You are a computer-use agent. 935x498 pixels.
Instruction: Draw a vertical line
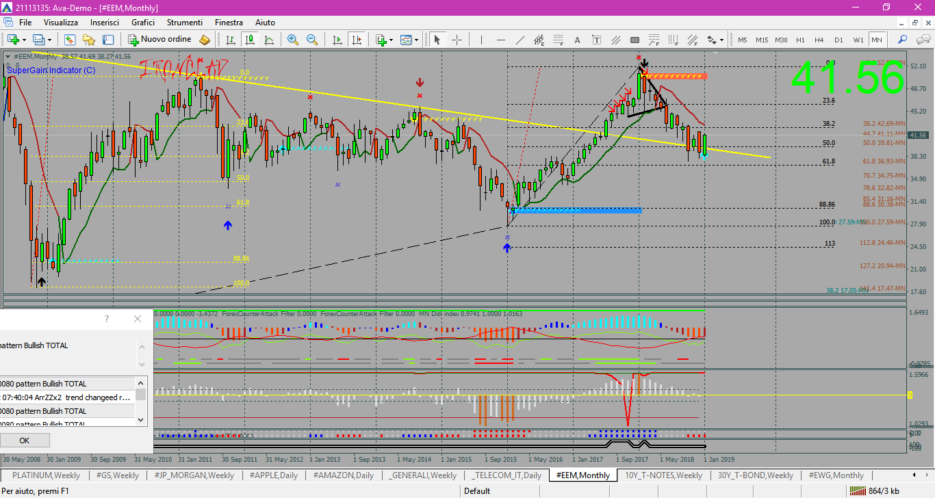(481, 40)
